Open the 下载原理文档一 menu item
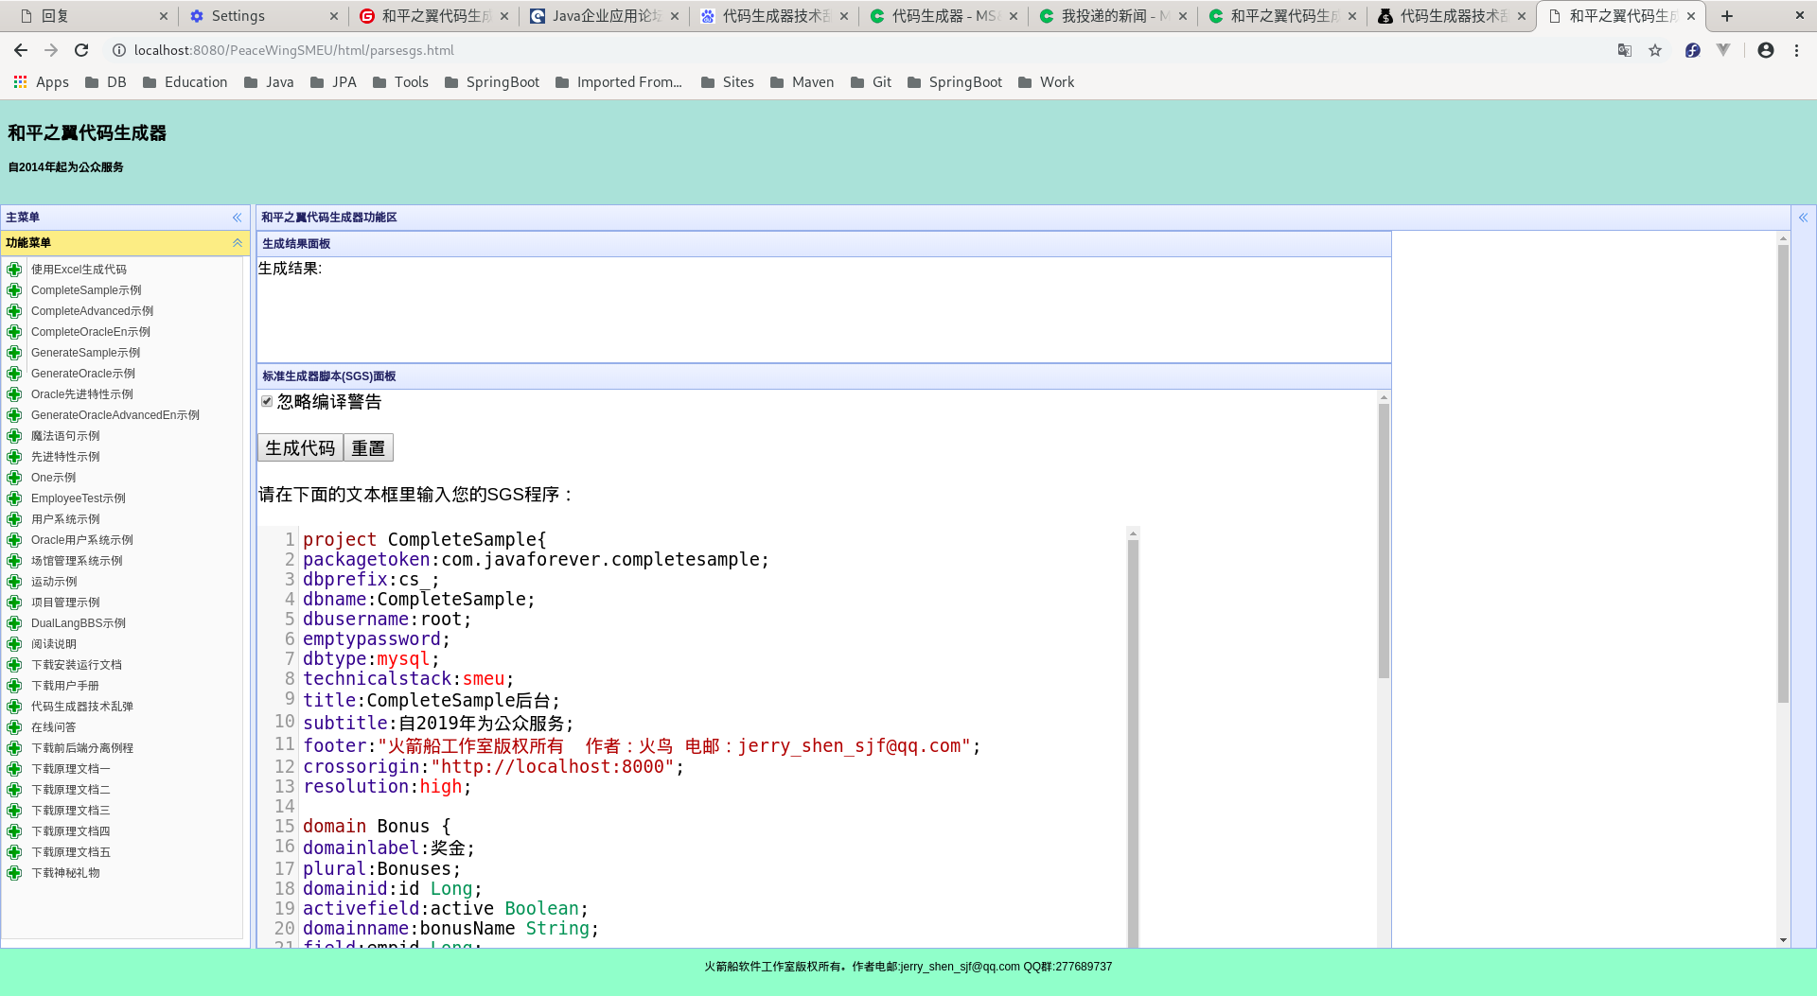 click(71, 769)
